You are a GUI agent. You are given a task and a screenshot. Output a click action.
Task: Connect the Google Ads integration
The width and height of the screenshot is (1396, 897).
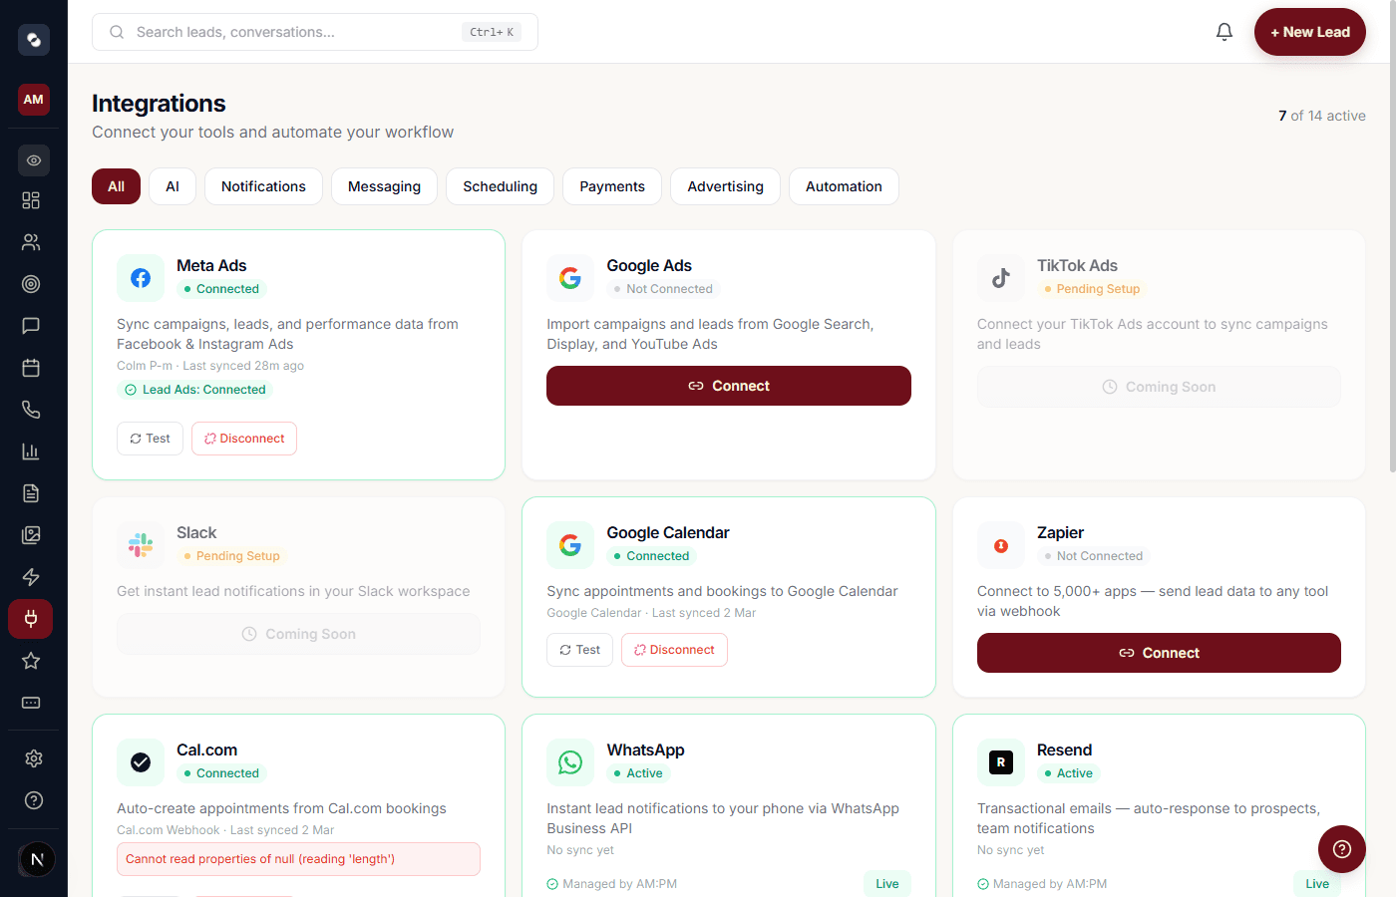tap(728, 386)
